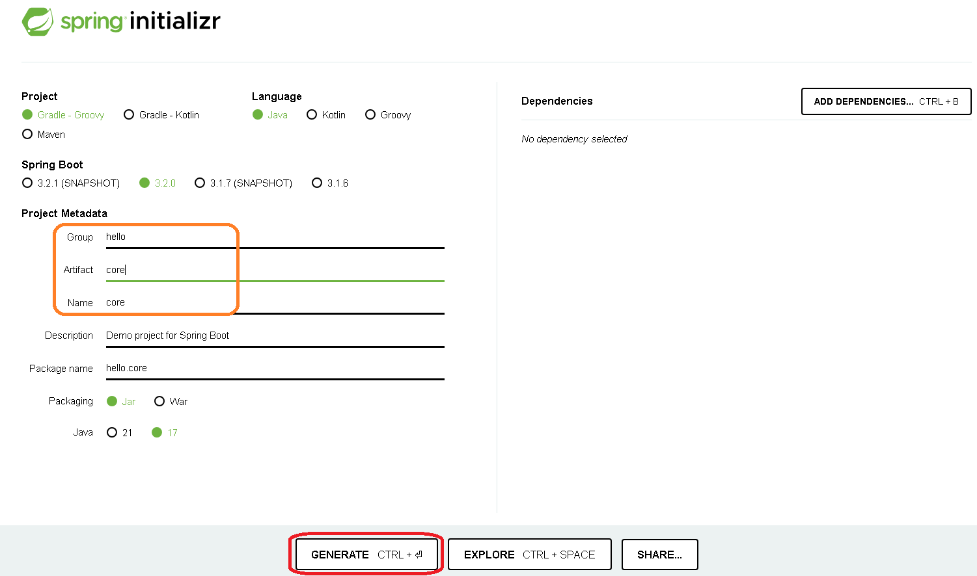The width and height of the screenshot is (977, 576).
Task: Choose Java as the language
Action: pos(270,115)
